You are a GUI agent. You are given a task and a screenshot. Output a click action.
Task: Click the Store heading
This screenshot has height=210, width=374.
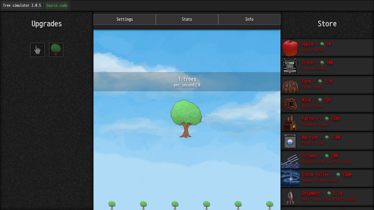coord(327,24)
